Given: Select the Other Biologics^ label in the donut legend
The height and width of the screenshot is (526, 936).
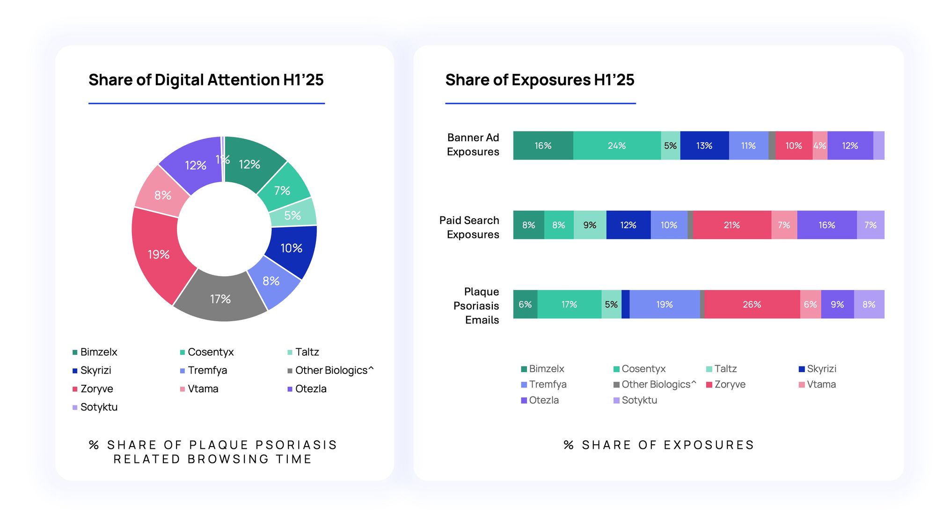Looking at the screenshot, I should pyautogui.click(x=335, y=370).
